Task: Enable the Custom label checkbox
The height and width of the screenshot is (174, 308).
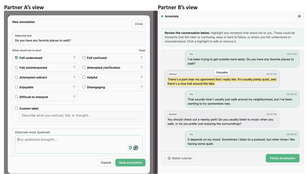Action: pos(16,108)
